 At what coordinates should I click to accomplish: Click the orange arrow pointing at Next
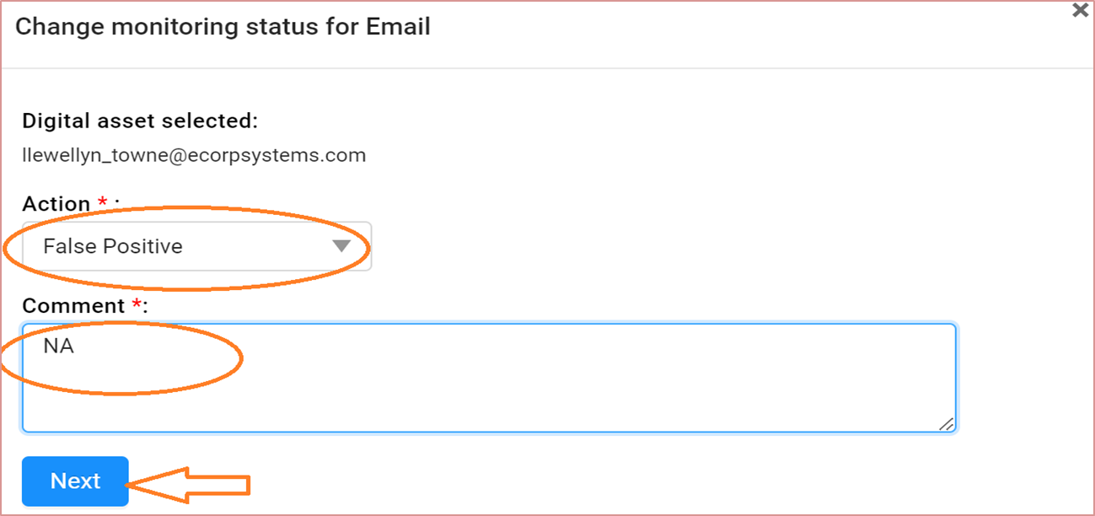pos(188,485)
